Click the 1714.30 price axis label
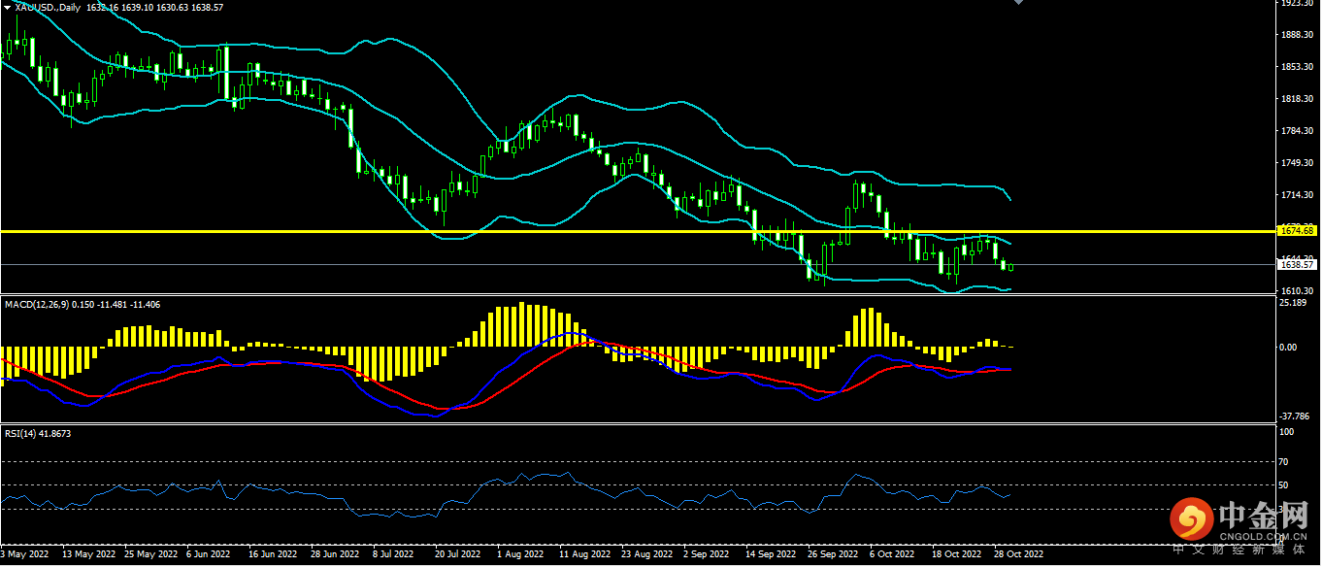The height and width of the screenshot is (567, 1322). [1298, 195]
